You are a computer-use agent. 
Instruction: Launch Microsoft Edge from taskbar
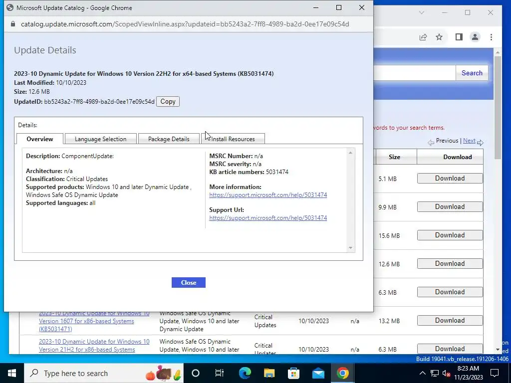tap(245, 373)
